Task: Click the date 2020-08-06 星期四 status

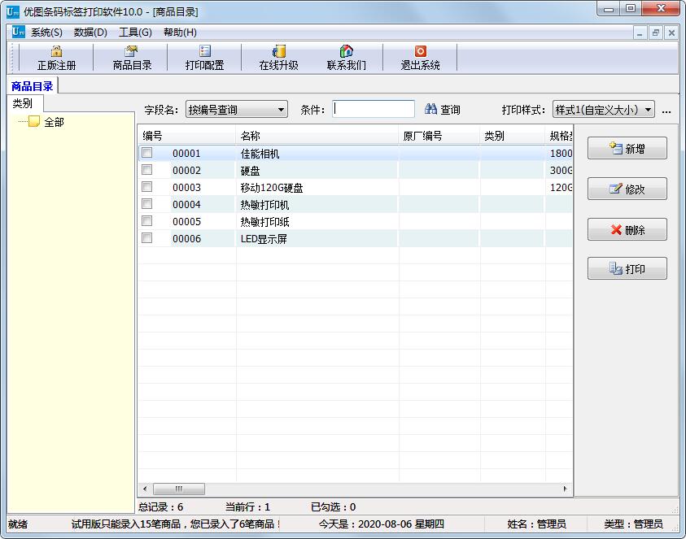Action: (x=381, y=524)
